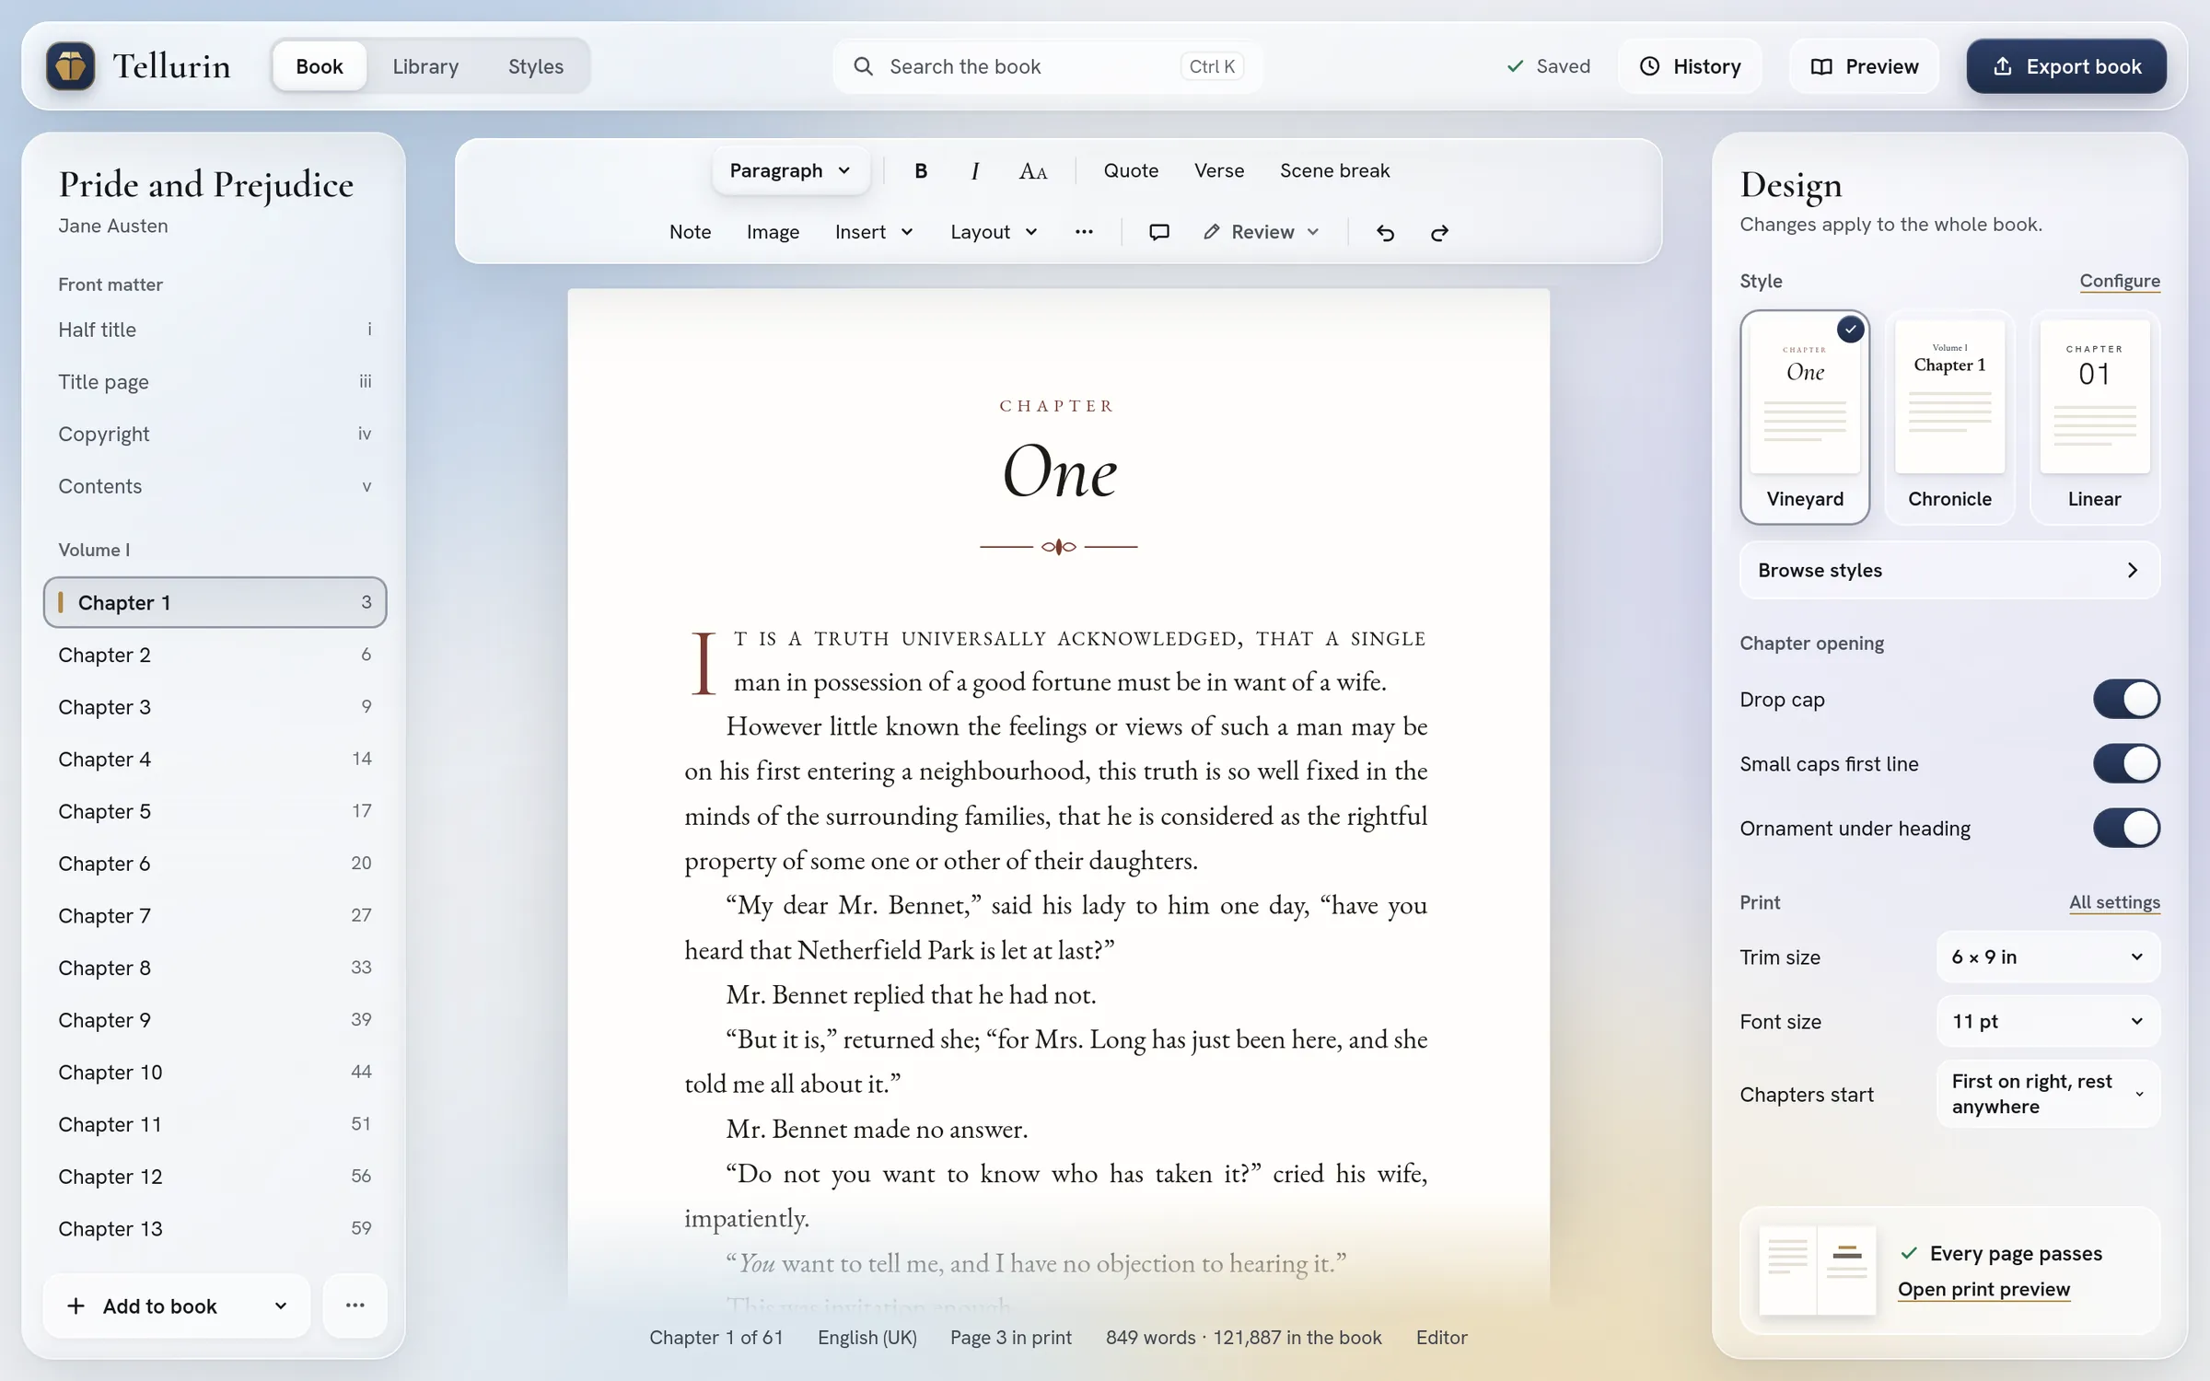This screenshot has width=2210, height=1381.
Task: Click Page 3 in print status
Action: (x=1010, y=1338)
